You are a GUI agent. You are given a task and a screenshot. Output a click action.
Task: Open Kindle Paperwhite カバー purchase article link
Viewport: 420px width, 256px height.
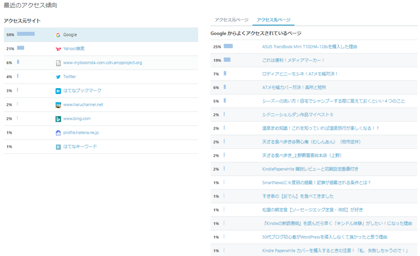(335, 251)
